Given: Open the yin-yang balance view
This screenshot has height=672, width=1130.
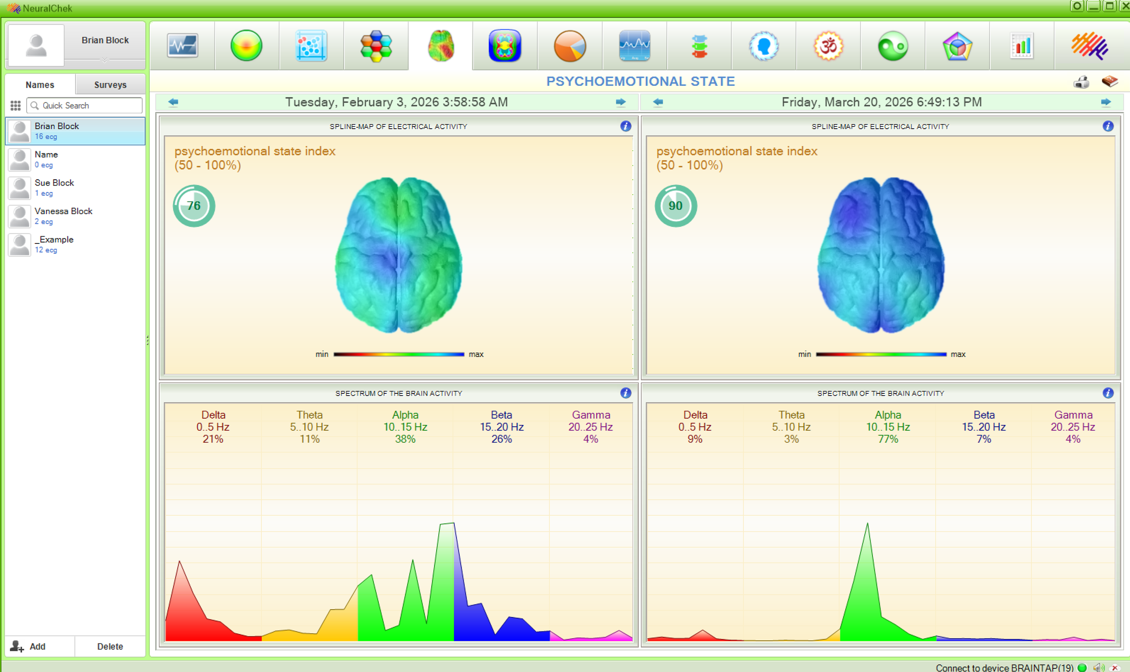Looking at the screenshot, I should [x=892, y=45].
